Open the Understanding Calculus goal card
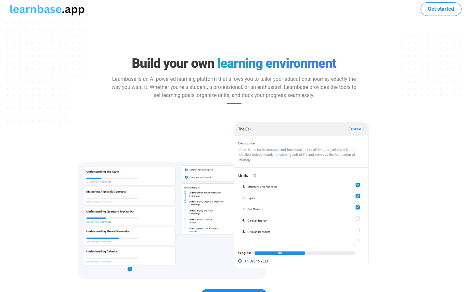The width and height of the screenshot is (468, 292). [x=130, y=256]
